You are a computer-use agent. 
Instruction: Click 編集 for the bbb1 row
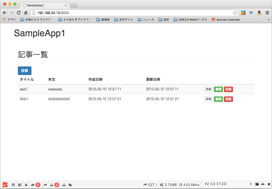point(218,99)
